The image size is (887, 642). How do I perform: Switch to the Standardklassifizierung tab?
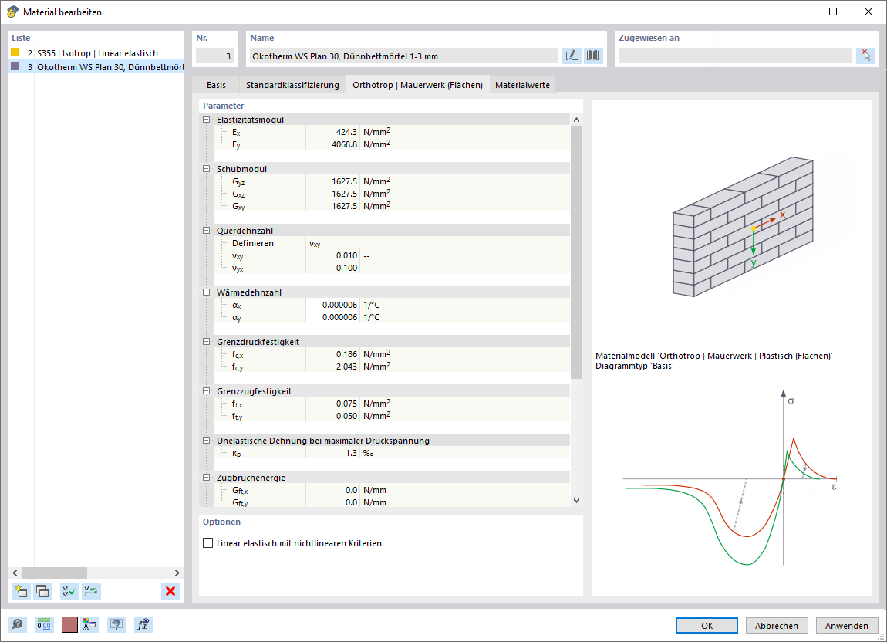coord(292,84)
